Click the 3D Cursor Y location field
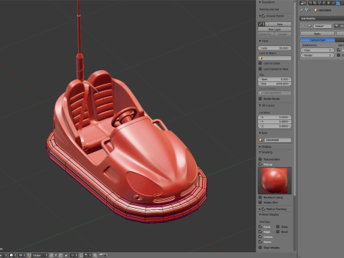The image size is (344, 258). coord(274,122)
